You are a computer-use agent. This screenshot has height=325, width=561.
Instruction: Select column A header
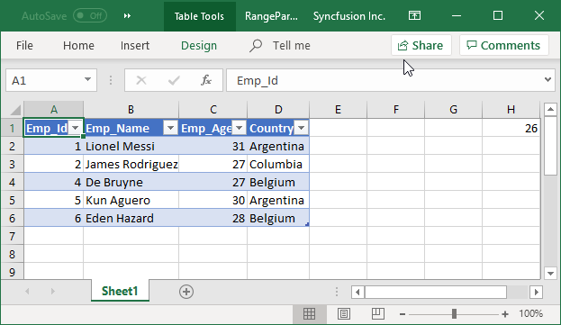click(x=54, y=110)
